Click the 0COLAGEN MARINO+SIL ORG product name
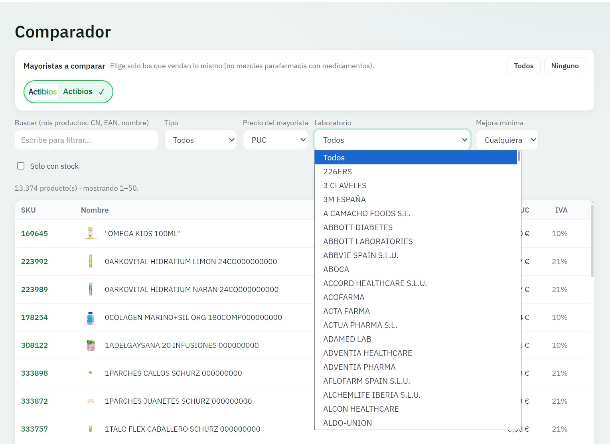 tap(193, 318)
